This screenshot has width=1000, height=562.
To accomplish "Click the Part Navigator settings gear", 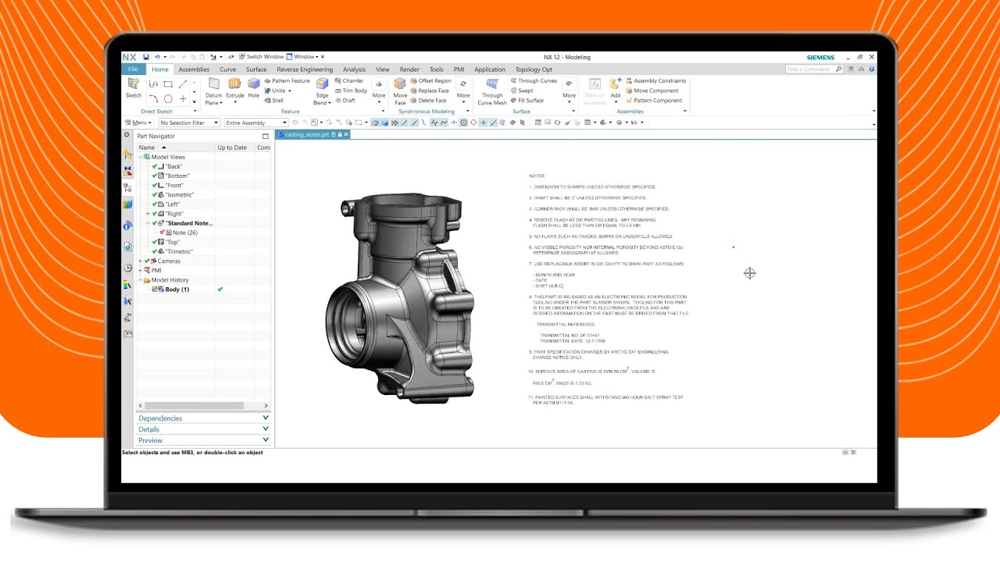I will (127, 135).
